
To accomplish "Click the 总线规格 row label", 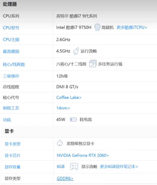I will [x=11, y=87].
